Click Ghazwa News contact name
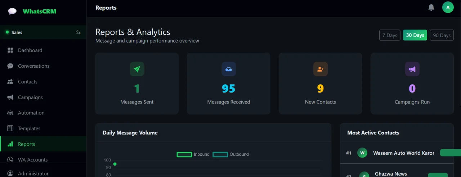461x177 pixels. coord(391,174)
